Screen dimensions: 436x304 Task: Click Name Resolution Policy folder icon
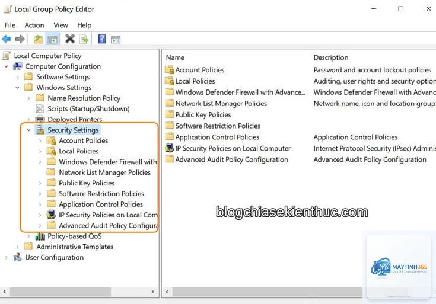pyautogui.click(x=40, y=98)
